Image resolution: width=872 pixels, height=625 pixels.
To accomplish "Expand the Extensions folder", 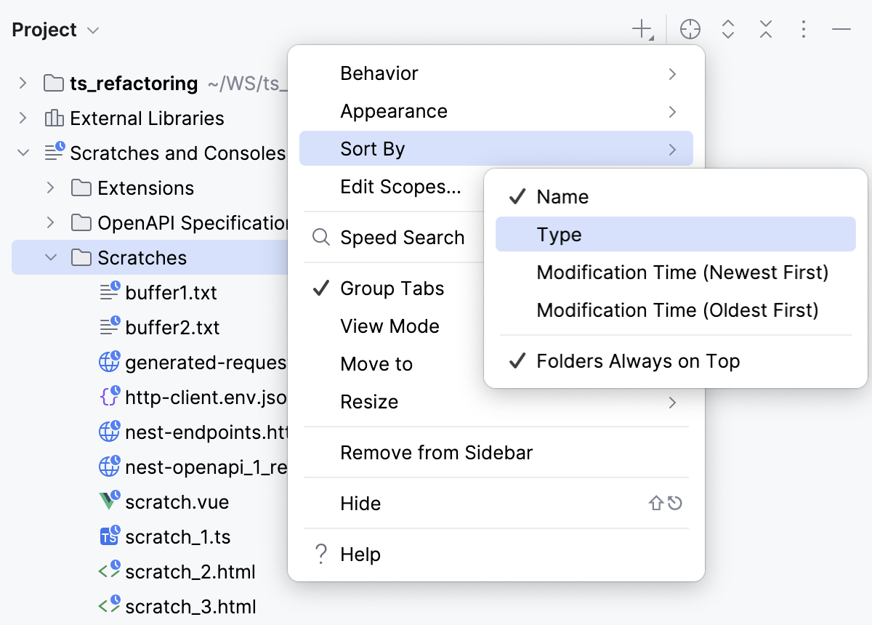I will pos(50,188).
